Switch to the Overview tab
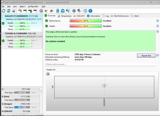 pos(50,16)
